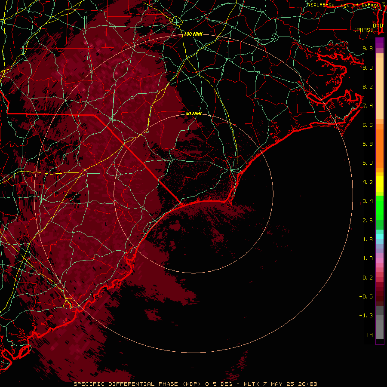This screenshot has height=387, width=387.
Task: Click the 3.4 scale value
Action: pyautogui.click(x=368, y=201)
